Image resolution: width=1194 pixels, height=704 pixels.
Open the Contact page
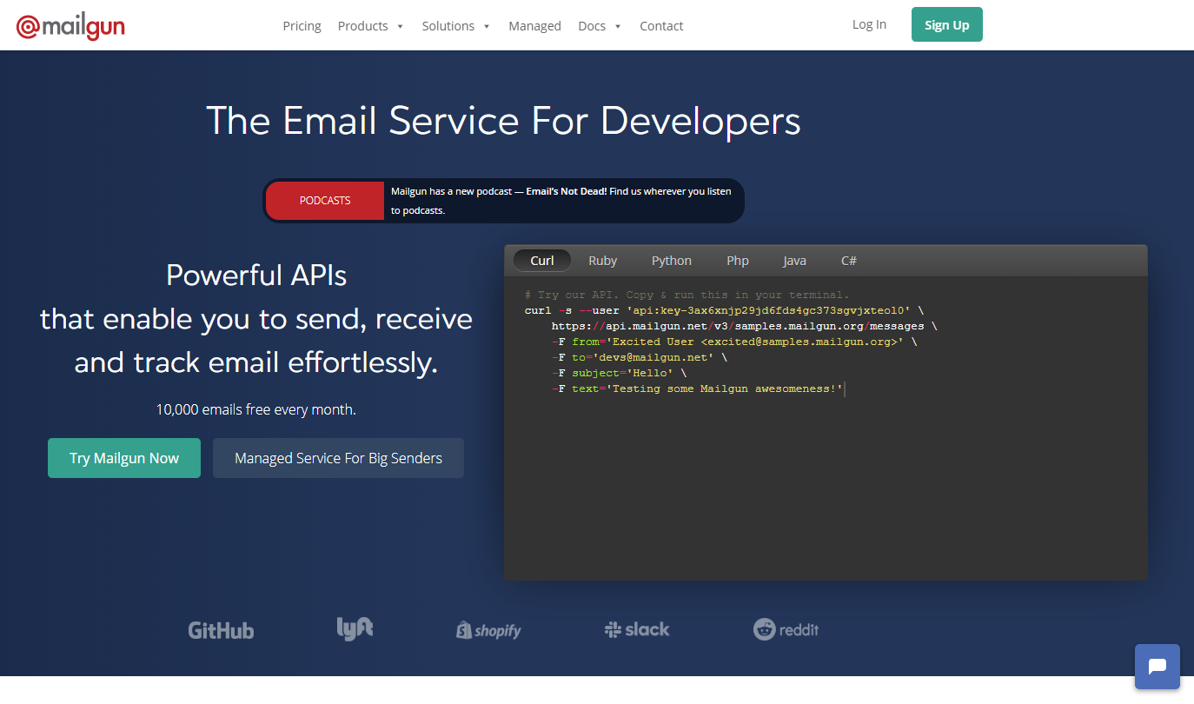[x=661, y=26]
